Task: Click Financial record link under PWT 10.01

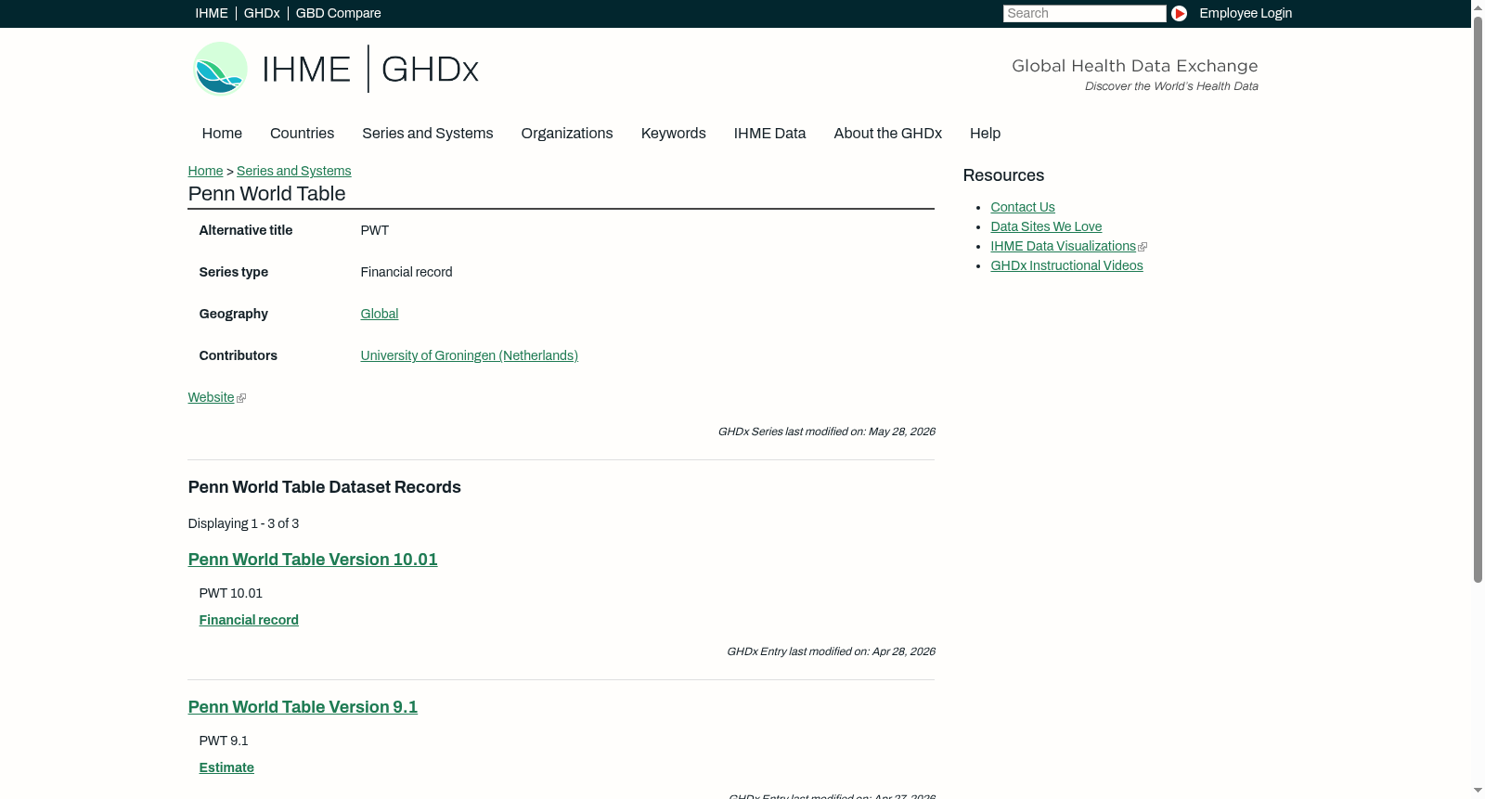Action: coord(249,620)
